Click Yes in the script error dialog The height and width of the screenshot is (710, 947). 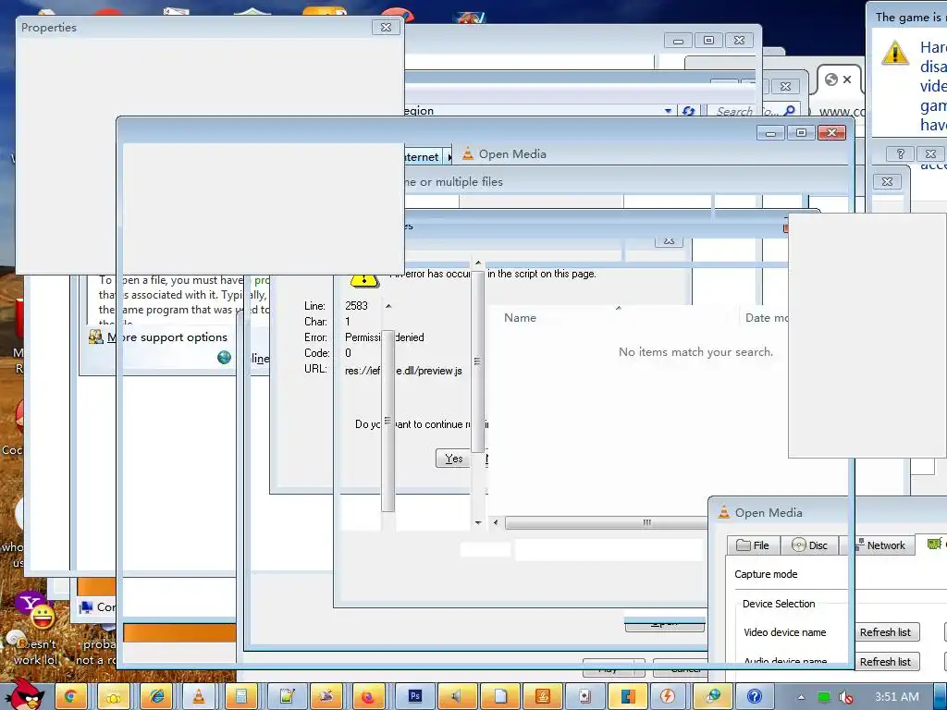tap(453, 459)
